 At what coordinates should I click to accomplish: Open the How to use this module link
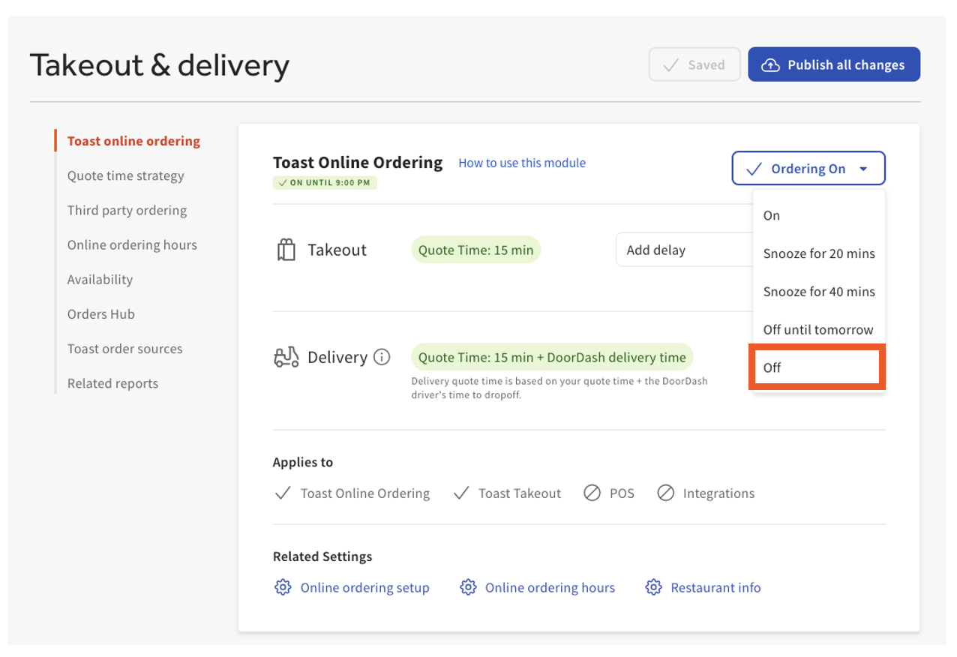click(521, 163)
